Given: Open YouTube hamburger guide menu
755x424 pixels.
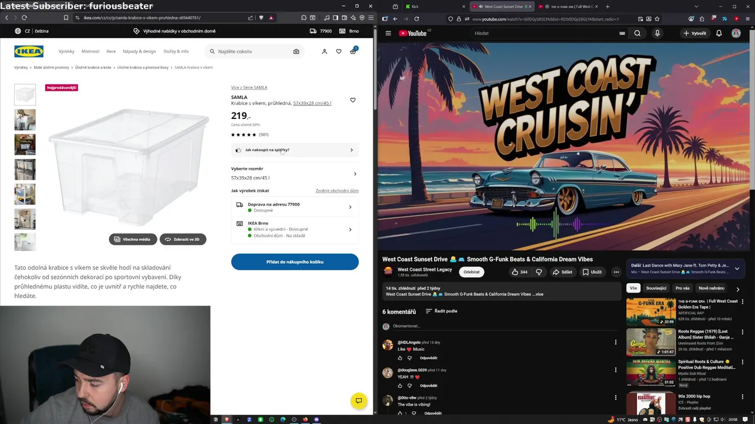Looking at the screenshot, I should [x=388, y=33].
